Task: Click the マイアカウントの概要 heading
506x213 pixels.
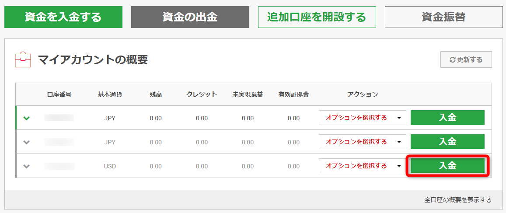Action: pyautogui.click(x=93, y=60)
